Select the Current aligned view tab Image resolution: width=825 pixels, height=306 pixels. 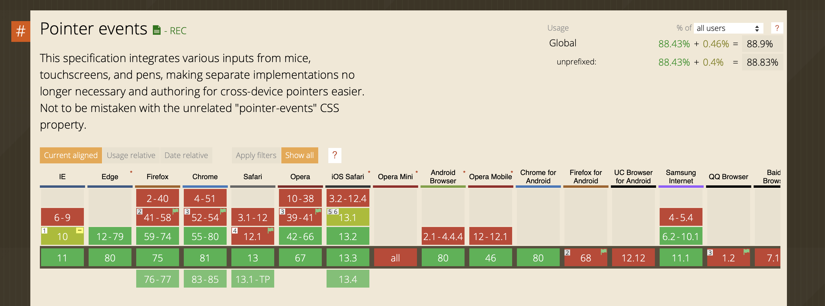pos(70,155)
